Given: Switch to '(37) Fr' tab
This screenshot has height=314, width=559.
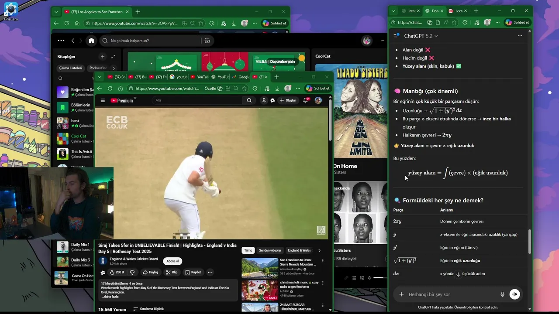Looking at the screenshot, I should (158, 77).
